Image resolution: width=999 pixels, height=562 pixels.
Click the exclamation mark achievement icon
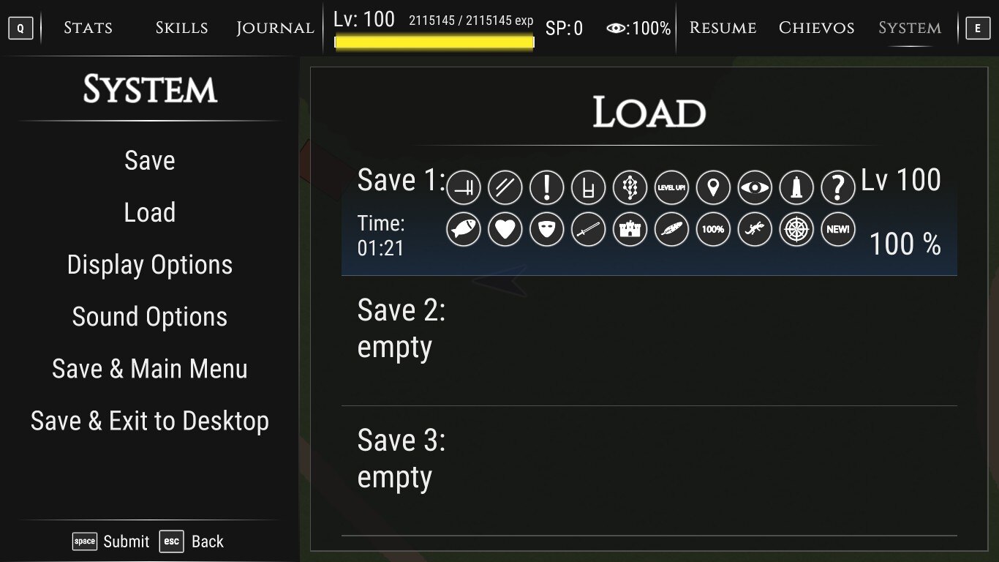coord(547,187)
